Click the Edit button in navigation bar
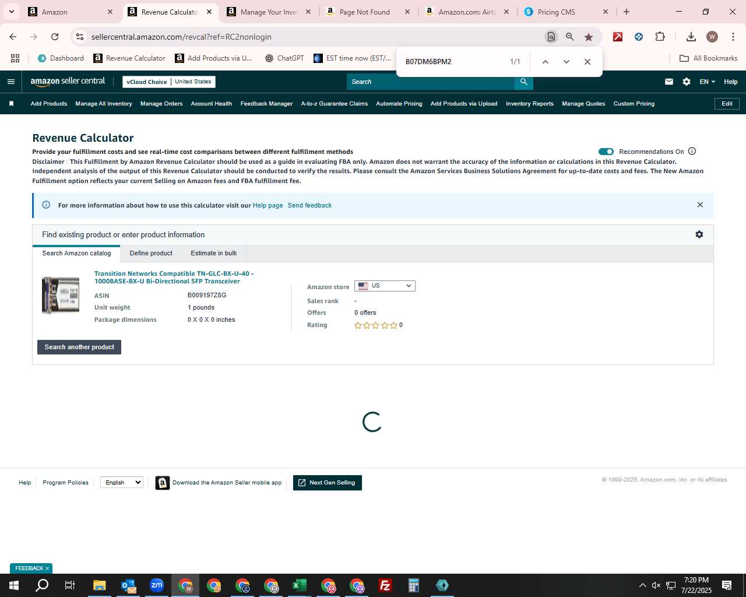Image resolution: width=746 pixels, height=597 pixels. pos(727,104)
